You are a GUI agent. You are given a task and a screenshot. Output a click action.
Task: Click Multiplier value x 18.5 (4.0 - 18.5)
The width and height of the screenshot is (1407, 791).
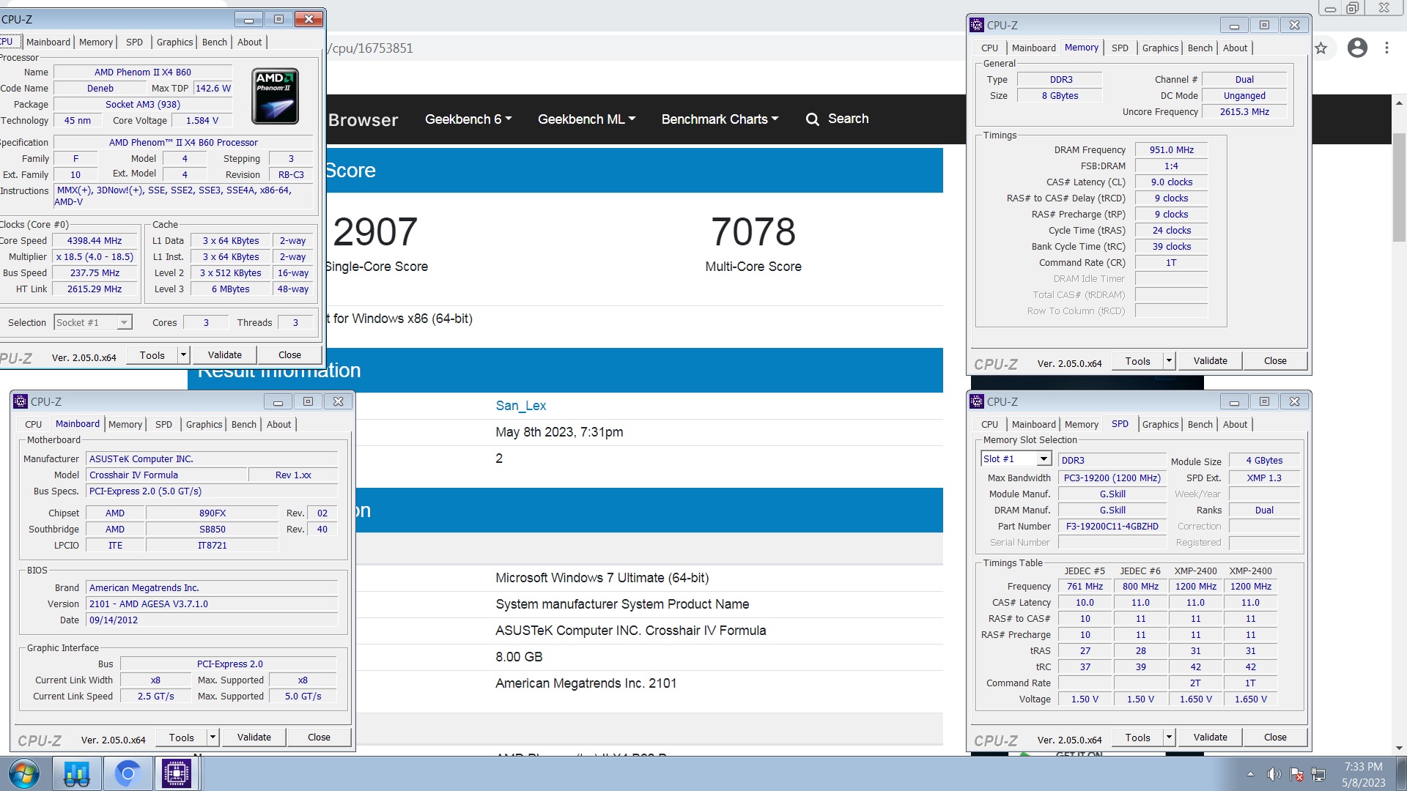95,257
